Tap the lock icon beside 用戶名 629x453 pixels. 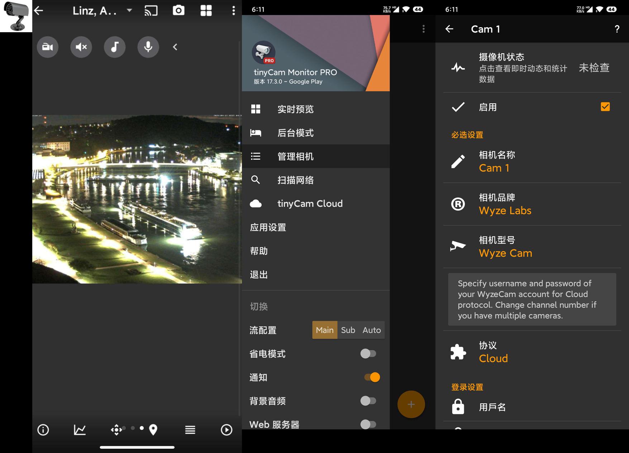pyautogui.click(x=458, y=407)
